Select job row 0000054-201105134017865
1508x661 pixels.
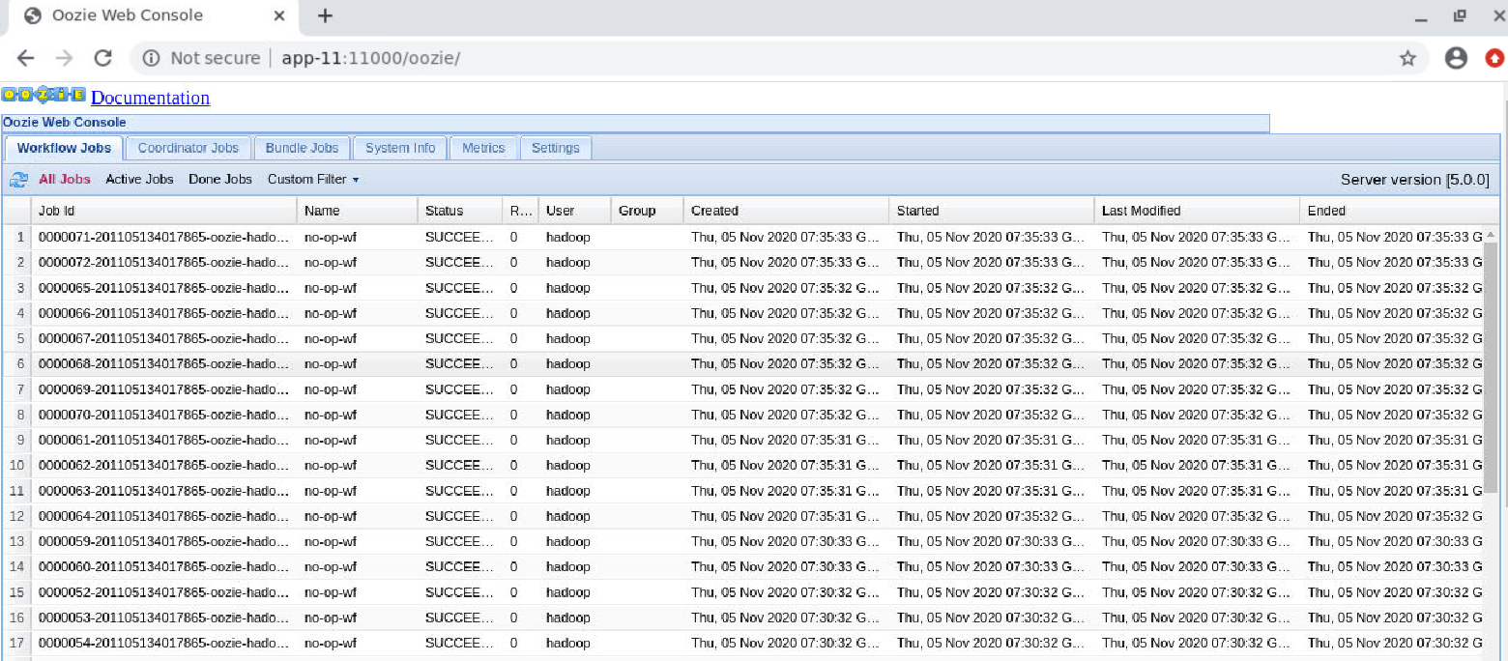742,643
